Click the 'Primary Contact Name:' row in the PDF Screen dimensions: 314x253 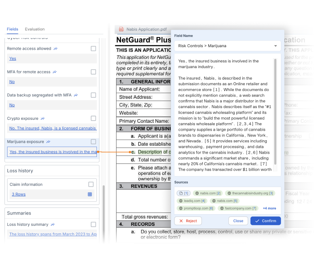[144, 121]
